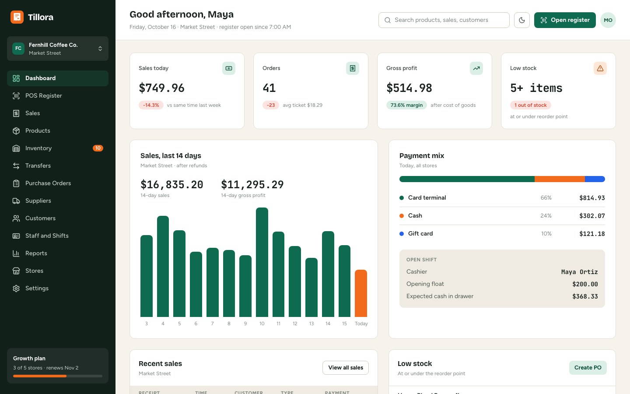Click the Tillora logo icon
The image size is (630, 394).
(x=17, y=17)
